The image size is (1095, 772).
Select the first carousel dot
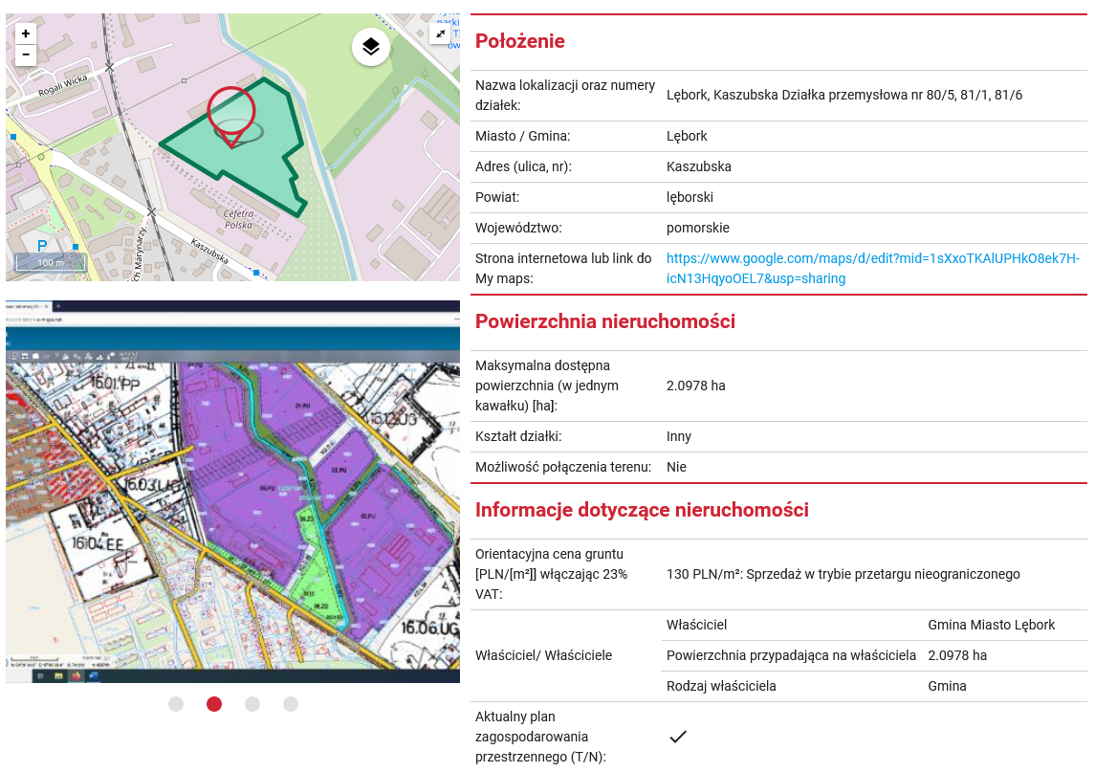point(176,704)
